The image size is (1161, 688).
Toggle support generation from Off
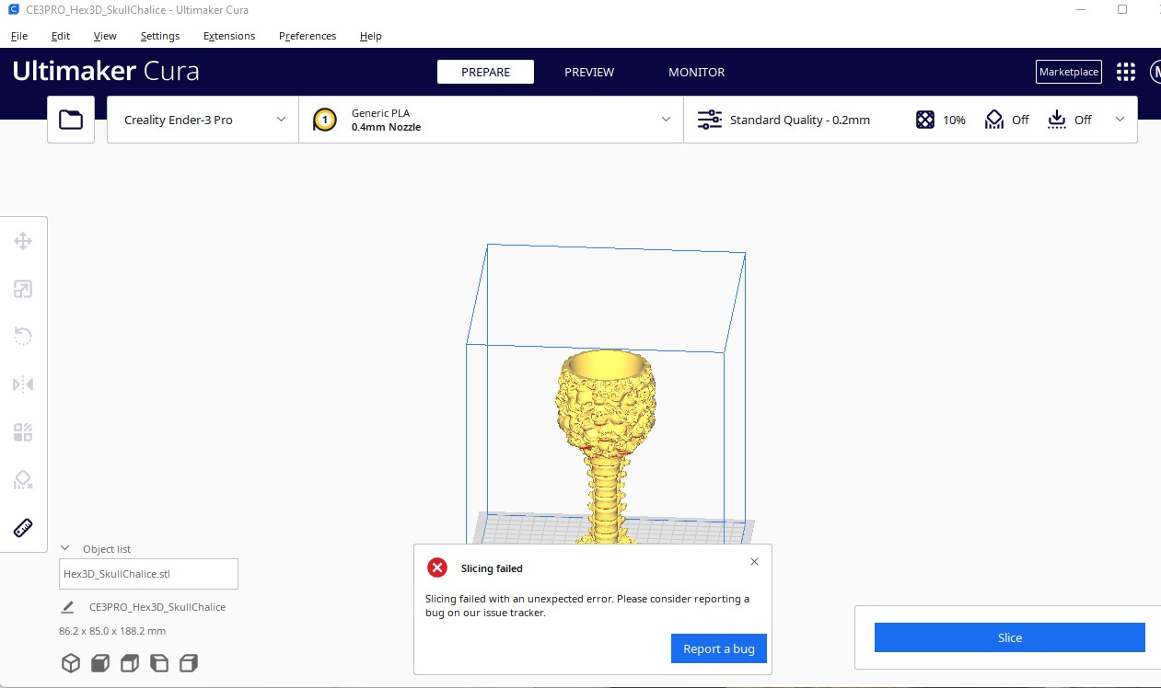[x=1005, y=119]
